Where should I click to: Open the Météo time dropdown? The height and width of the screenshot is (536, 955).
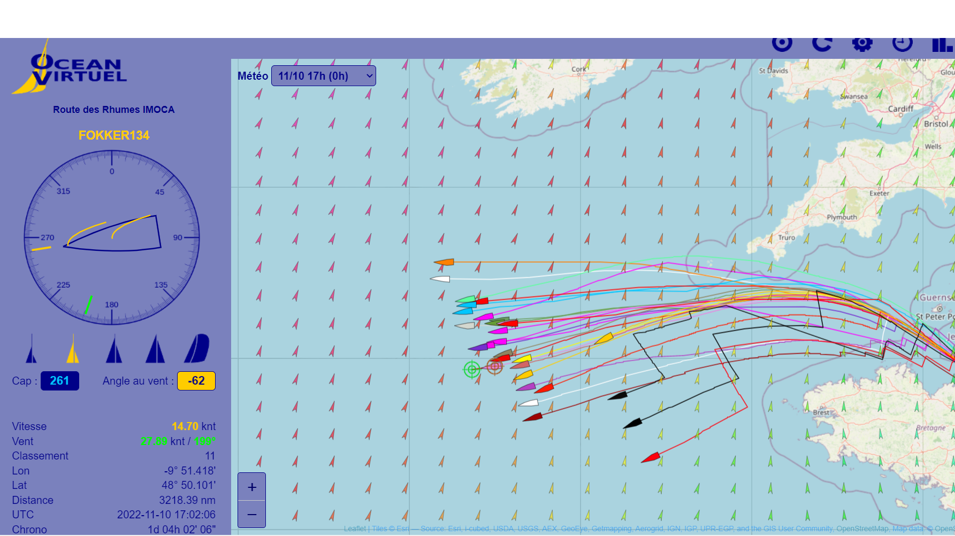click(324, 76)
